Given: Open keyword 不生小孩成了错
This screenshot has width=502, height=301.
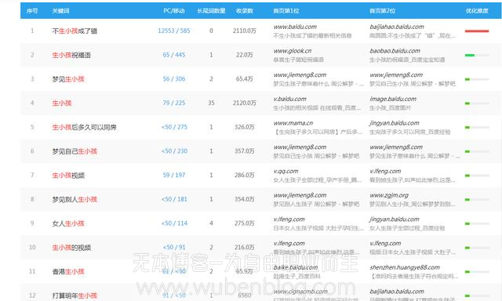Looking at the screenshot, I should tap(75, 31).
